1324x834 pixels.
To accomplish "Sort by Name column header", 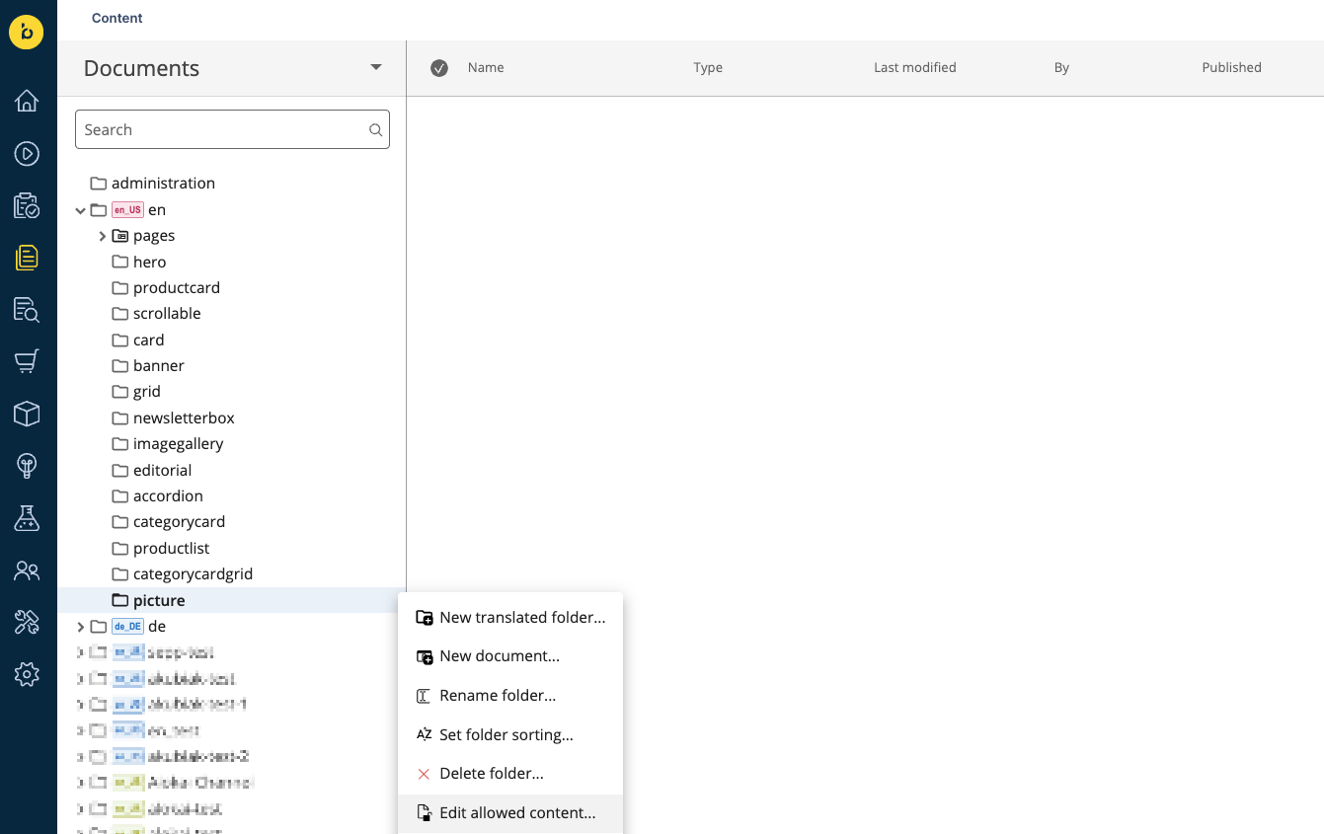I will [486, 68].
